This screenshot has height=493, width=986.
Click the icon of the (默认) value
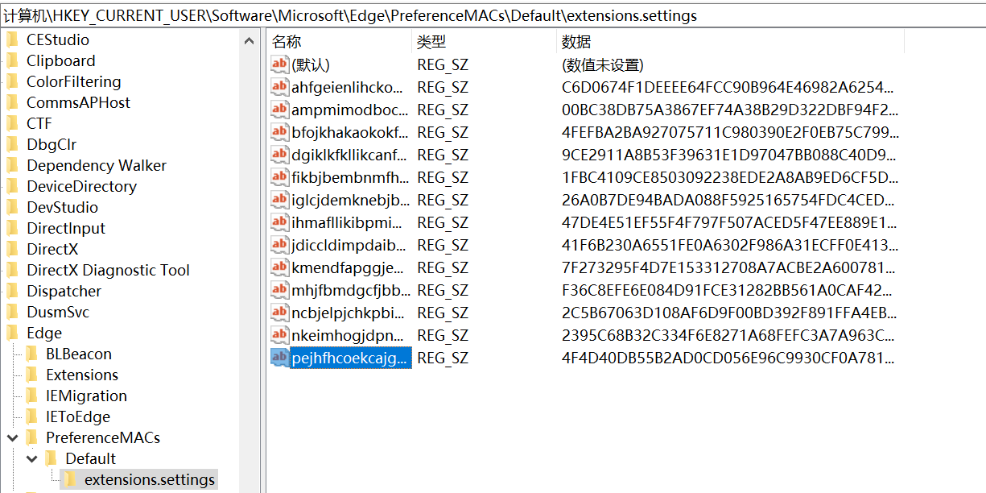[279, 64]
